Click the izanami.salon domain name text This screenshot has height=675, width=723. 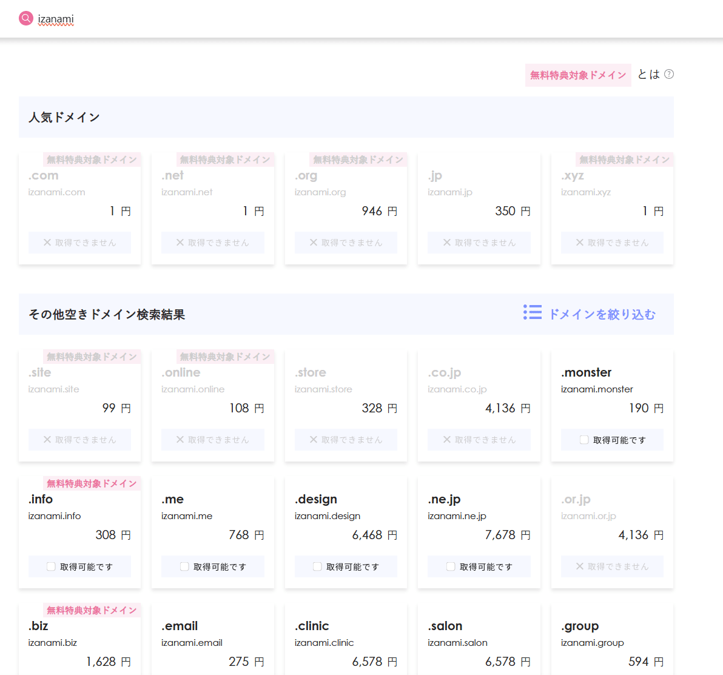pos(457,643)
